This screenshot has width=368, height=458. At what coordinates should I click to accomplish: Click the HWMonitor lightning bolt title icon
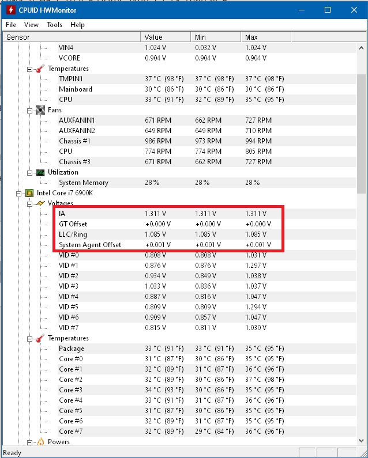pyautogui.click(x=10, y=10)
